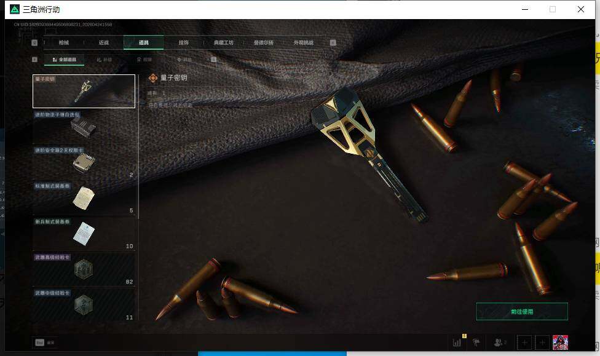Open the 枪械 tab
Image resolution: width=600 pixels, height=356 pixels.
point(64,42)
